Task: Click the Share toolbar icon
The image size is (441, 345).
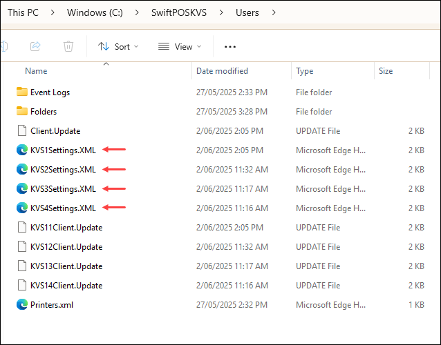Action: click(35, 46)
